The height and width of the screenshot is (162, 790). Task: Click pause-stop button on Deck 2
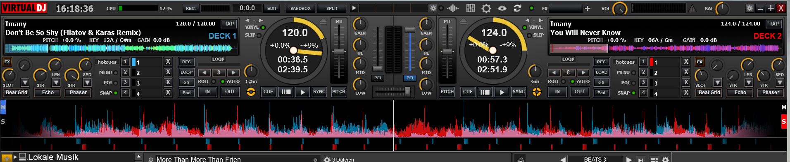pos(485,92)
